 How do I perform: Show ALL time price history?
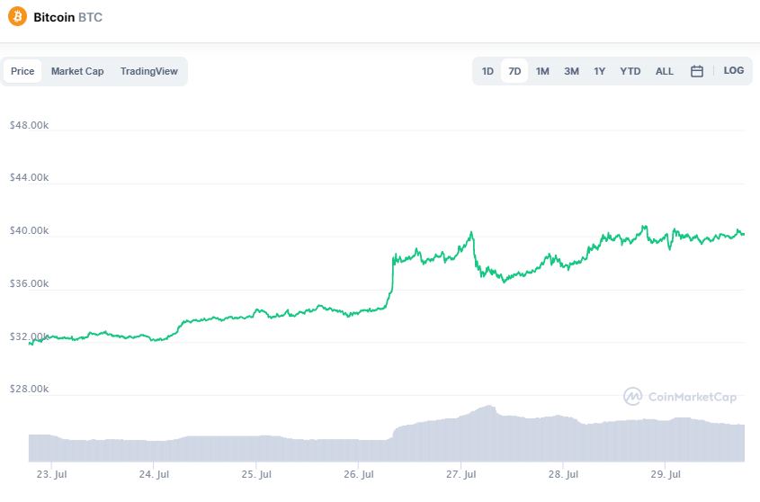664,71
